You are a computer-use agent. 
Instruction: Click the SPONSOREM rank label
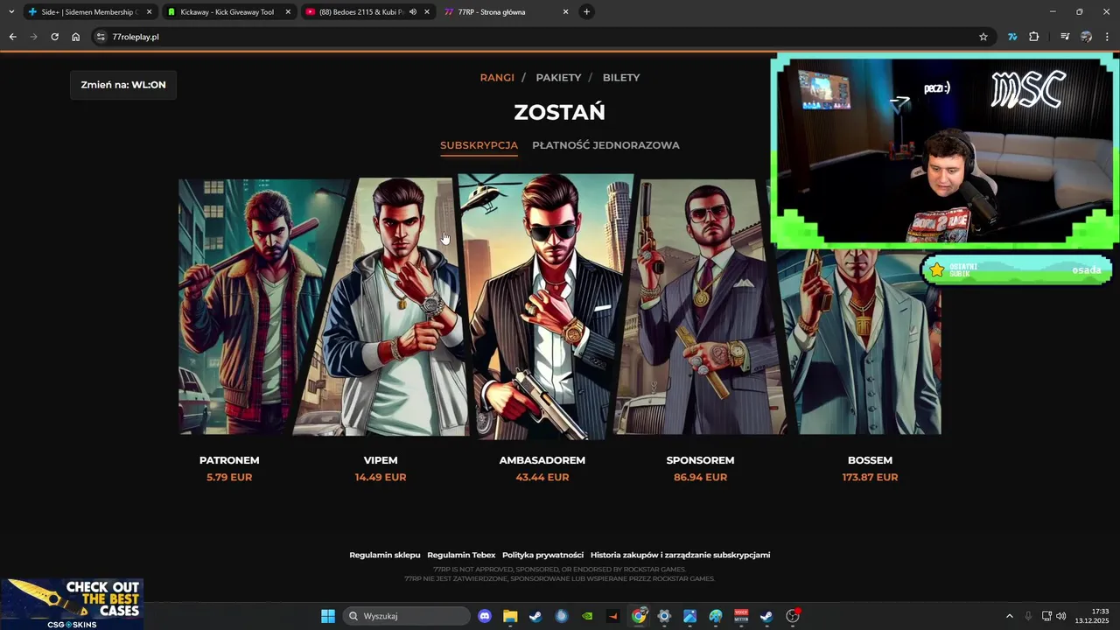click(700, 460)
